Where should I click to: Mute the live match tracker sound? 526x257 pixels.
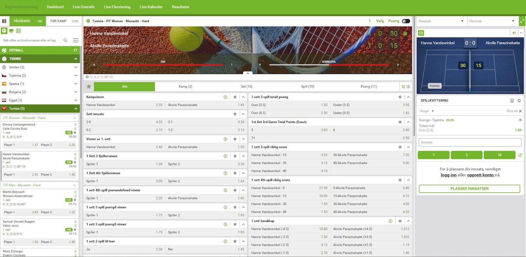(x=514, y=33)
